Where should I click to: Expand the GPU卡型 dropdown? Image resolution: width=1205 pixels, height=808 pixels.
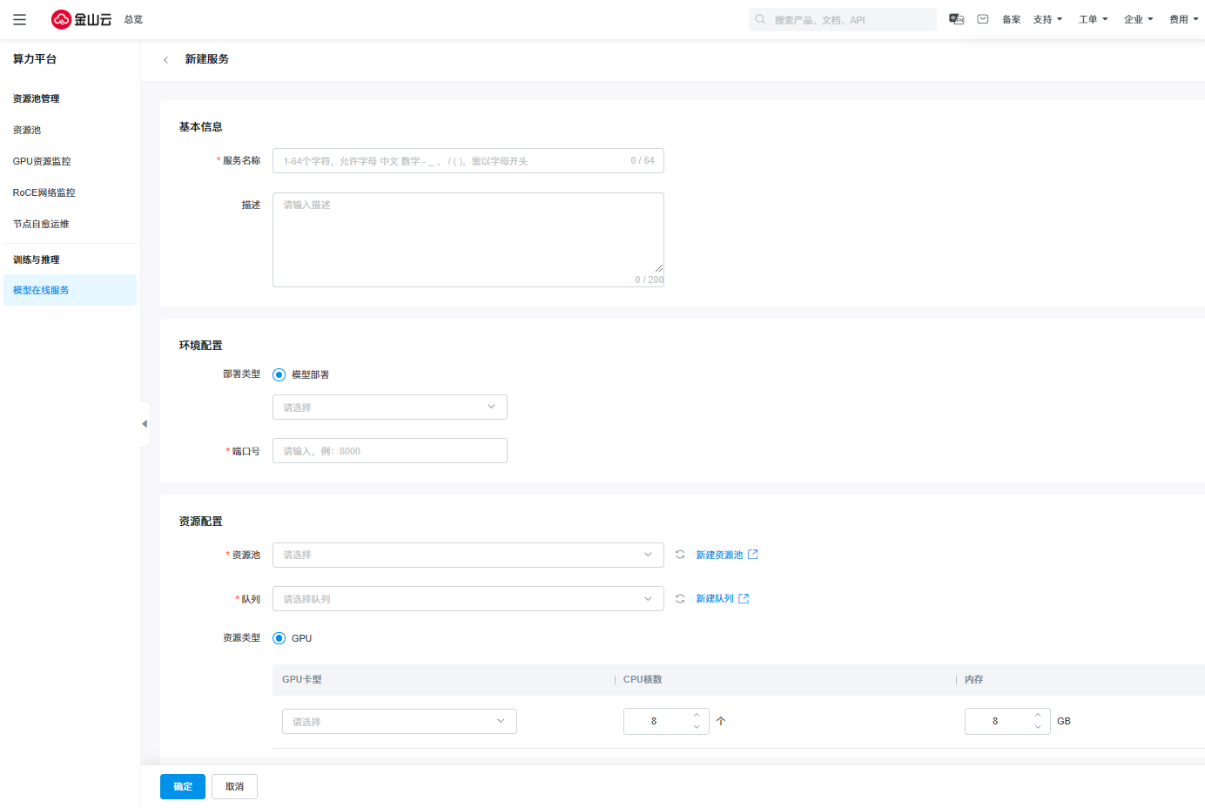point(399,722)
